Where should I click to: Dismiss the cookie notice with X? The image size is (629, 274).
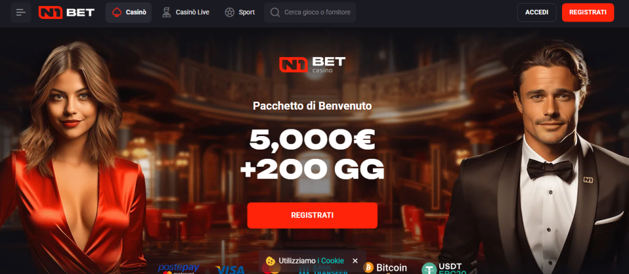coord(355,261)
